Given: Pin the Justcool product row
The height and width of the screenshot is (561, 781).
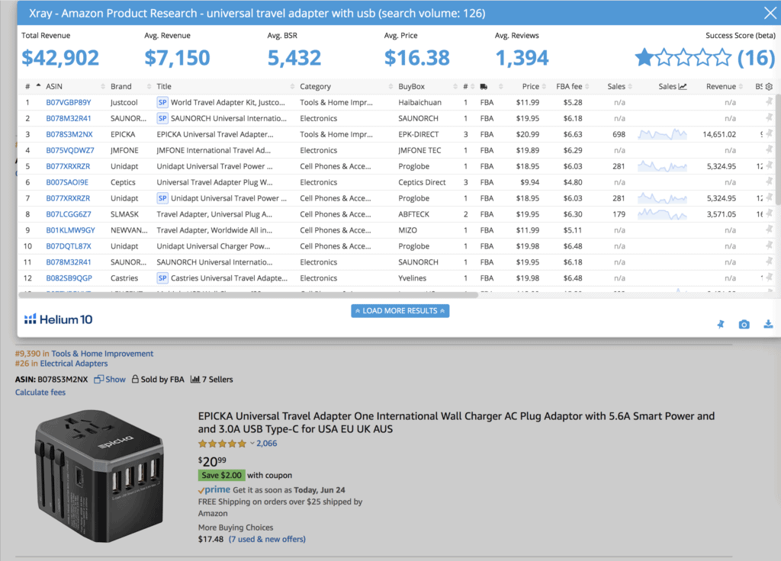Looking at the screenshot, I should pos(769,101).
